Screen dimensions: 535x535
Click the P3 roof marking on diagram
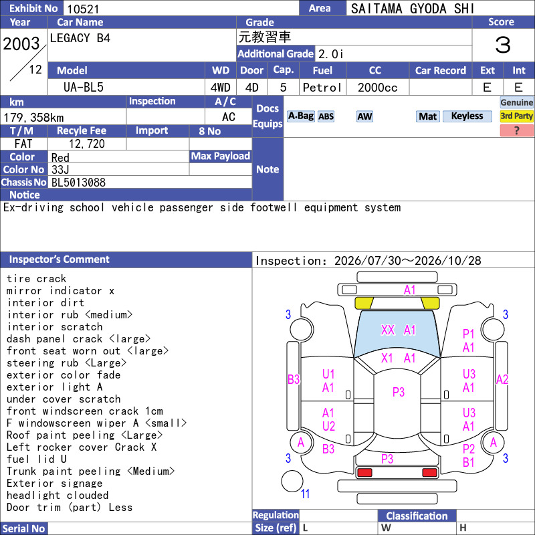coord(398,392)
